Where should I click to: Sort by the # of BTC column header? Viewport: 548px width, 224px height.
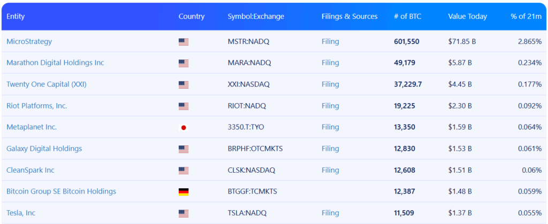tap(407, 17)
